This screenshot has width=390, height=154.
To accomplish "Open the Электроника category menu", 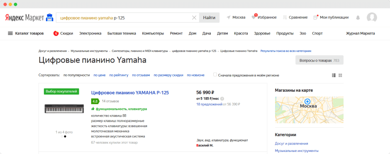I will [x=90, y=33].
